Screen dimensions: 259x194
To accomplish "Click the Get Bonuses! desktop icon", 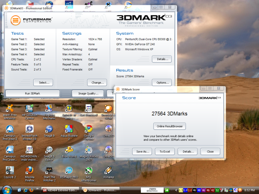I will (89, 111).
